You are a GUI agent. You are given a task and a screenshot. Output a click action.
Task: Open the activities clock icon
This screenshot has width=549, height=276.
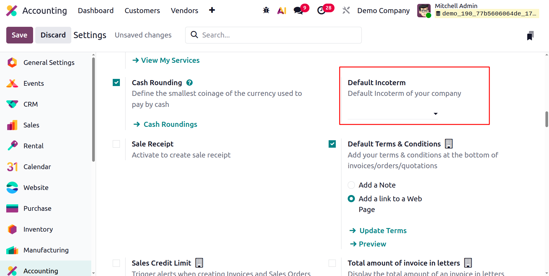(321, 10)
